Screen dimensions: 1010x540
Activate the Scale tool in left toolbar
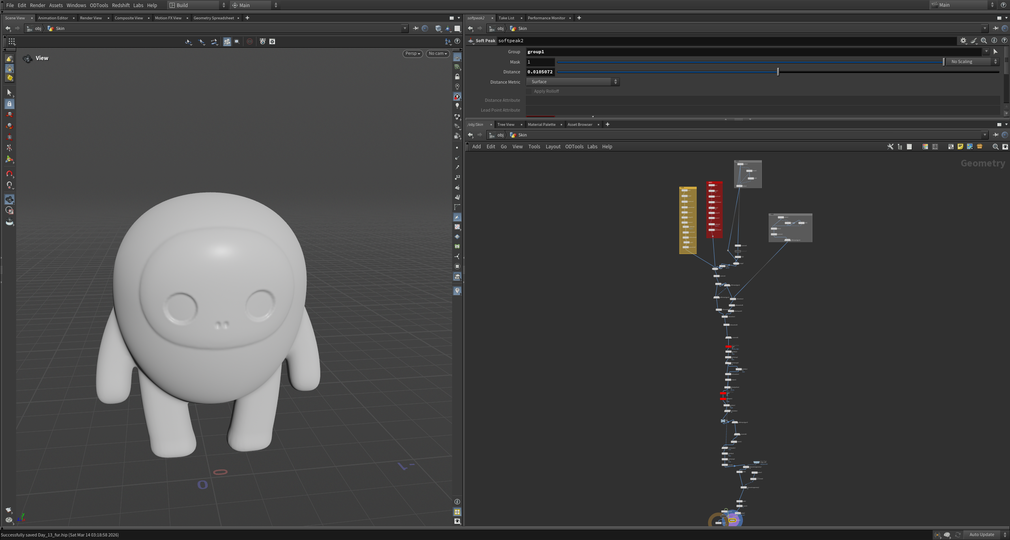click(9, 137)
